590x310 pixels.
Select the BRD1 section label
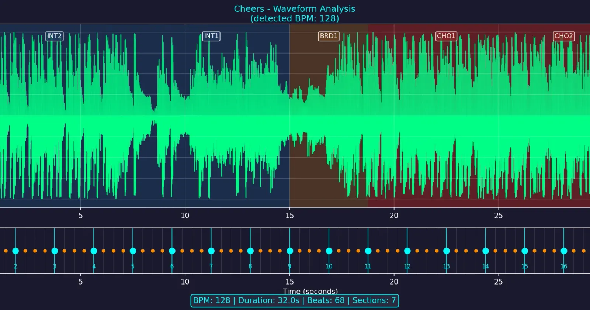(329, 36)
